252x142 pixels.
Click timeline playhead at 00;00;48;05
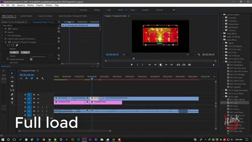(92, 78)
